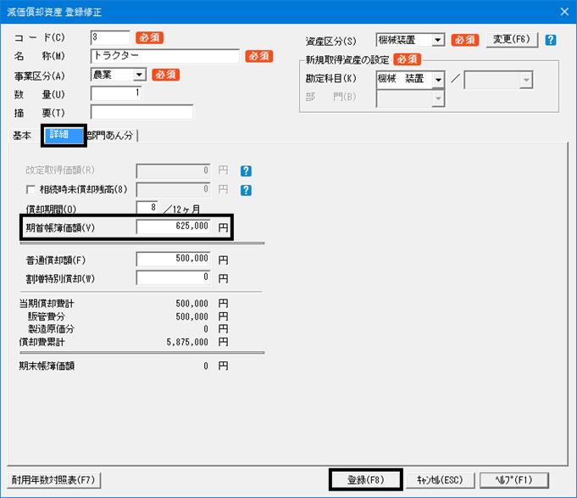This screenshot has width=577, height=498.
Task: Open 資産区分 dropdown showing 機械装置
Action: click(x=438, y=40)
